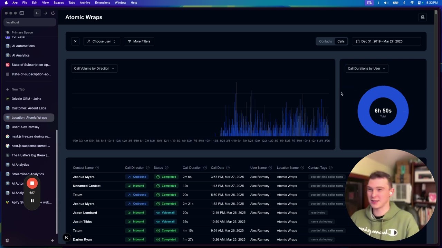Open the Window menu

[121, 3]
